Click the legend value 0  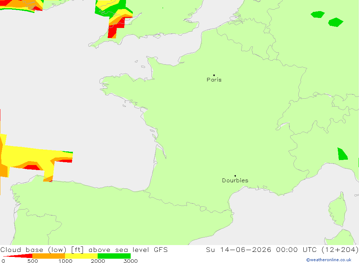pos(3,261)
